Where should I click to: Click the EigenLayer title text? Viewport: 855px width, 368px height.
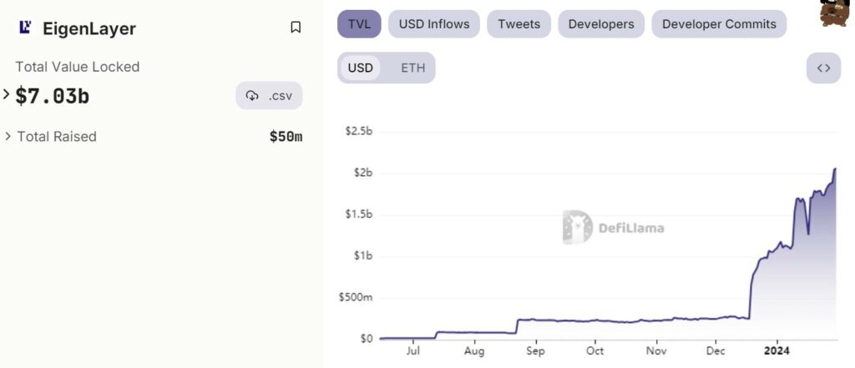pyautogui.click(x=89, y=28)
